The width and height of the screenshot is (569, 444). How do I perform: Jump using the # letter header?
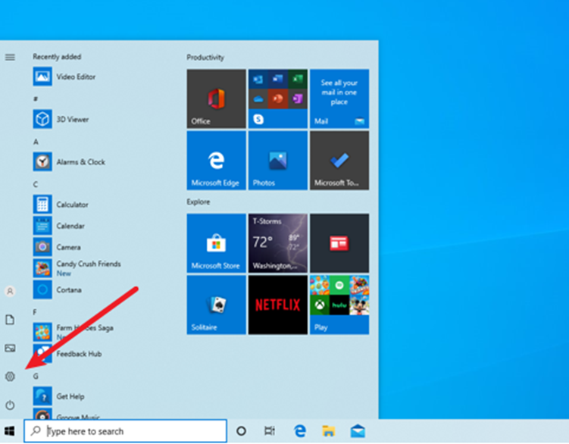click(x=36, y=98)
